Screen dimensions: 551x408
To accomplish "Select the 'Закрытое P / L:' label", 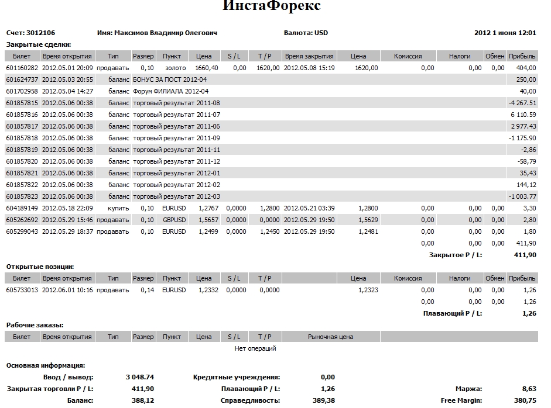I will click(456, 255).
